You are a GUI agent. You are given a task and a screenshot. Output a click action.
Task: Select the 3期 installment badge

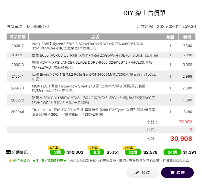[x=57, y=152]
